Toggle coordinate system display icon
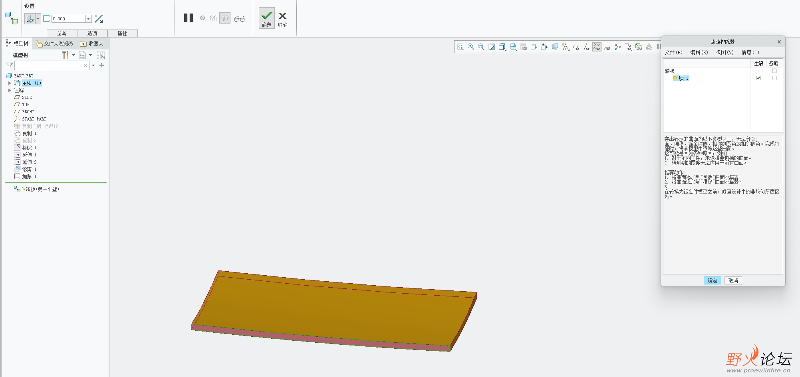The image size is (800, 377). (607, 47)
